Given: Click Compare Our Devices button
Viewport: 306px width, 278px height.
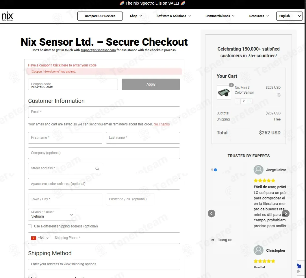Looking at the screenshot, I should [x=100, y=16].
